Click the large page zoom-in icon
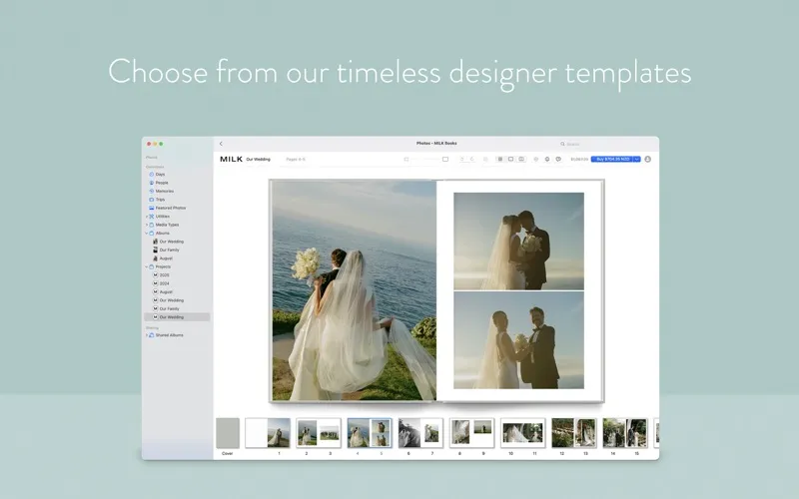 tap(445, 160)
